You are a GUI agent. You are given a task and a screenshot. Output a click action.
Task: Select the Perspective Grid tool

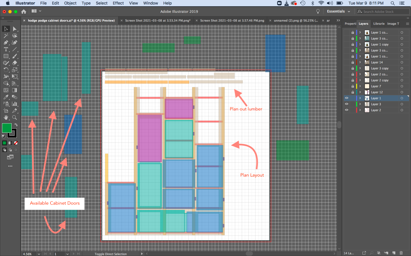(x=15, y=83)
